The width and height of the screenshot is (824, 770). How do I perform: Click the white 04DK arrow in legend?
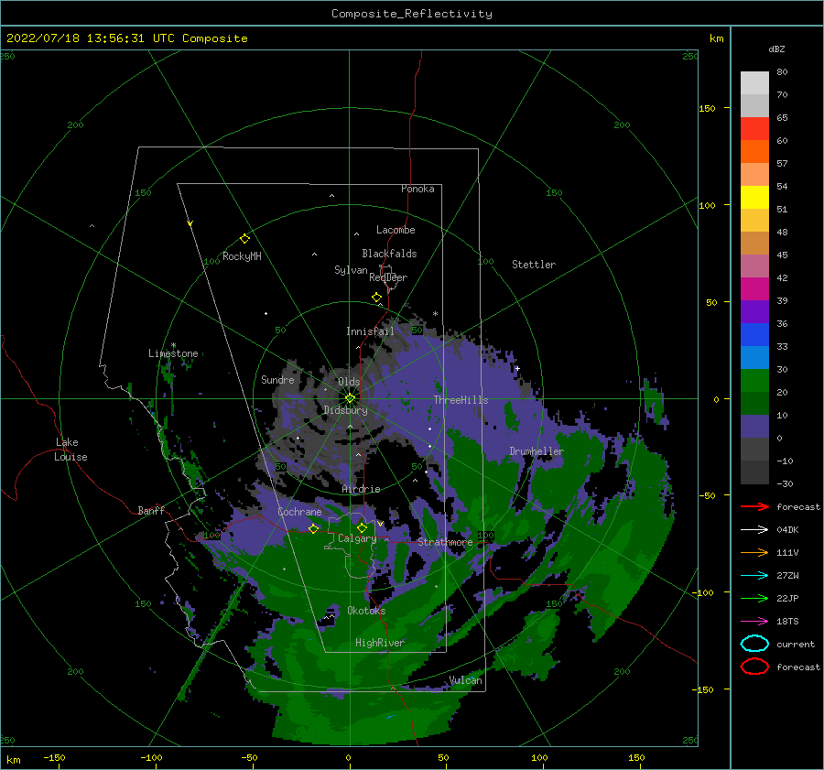(x=754, y=529)
